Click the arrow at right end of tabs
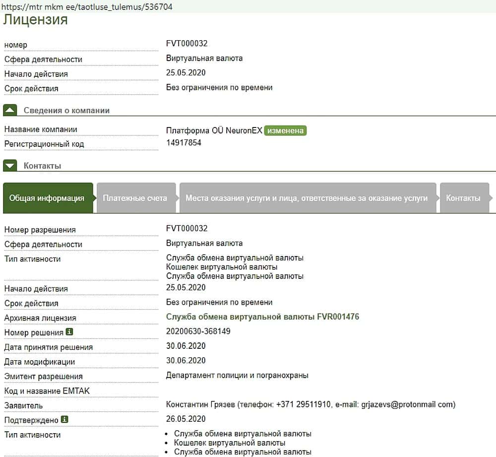 pos(493,198)
